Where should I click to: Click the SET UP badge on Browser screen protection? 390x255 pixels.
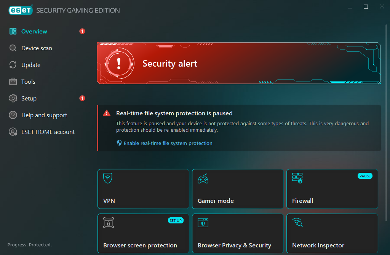(x=176, y=220)
